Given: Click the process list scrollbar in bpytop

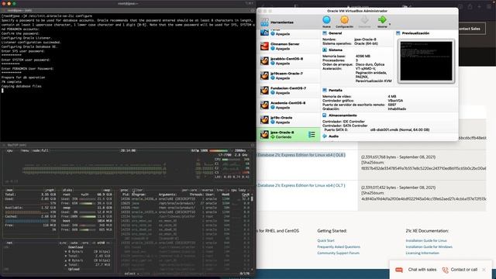Looking at the screenshot, I should point(252,198).
